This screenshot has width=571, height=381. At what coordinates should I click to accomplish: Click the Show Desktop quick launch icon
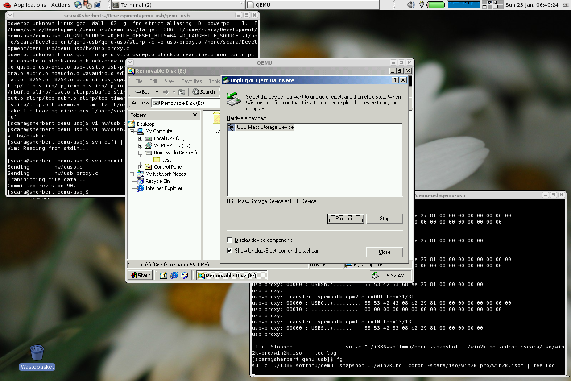click(164, 276)
